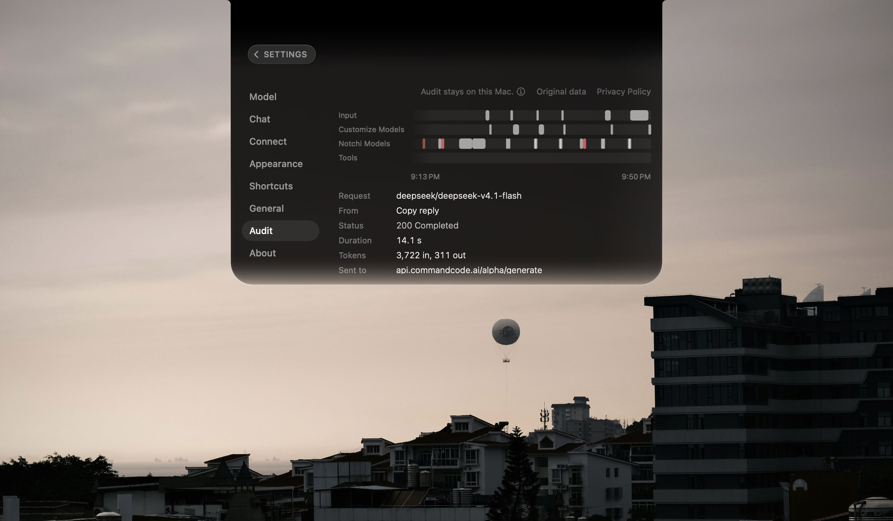This screenshot has width=893, height=521.
Task: Select the first marker in the Input row
Action: (487, 115)
